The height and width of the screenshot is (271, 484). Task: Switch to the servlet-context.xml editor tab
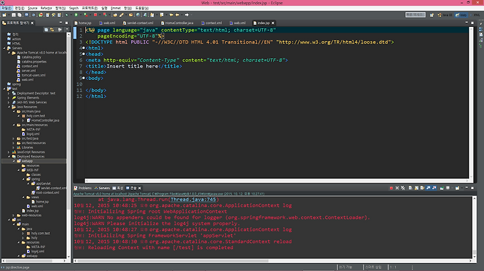tap(138, 23)
